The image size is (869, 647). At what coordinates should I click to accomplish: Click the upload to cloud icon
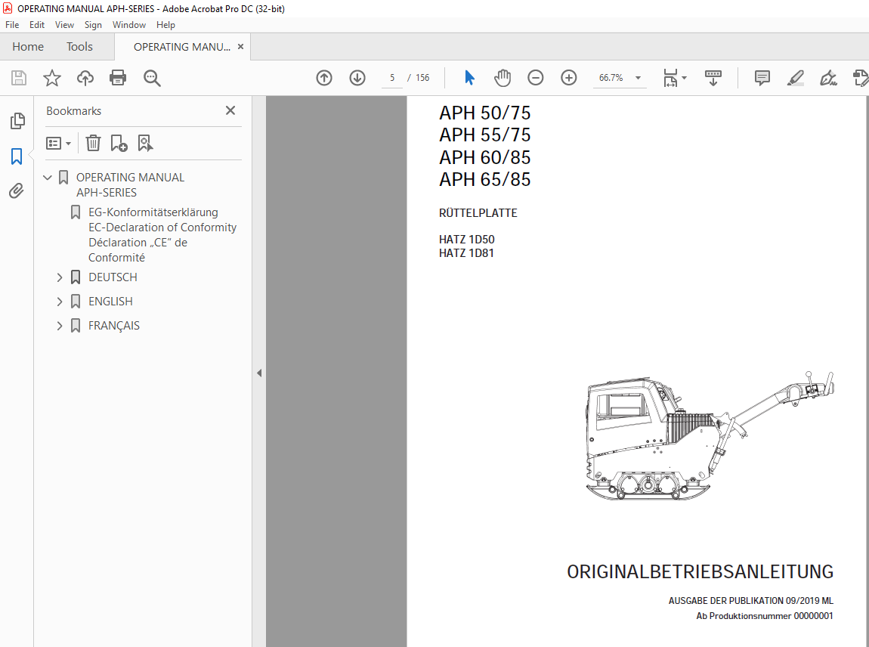point(85,78)
